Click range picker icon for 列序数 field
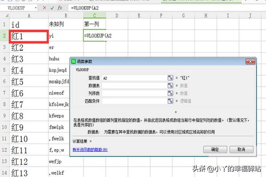The height and width of the screenshot is (177, 266). point(170,93)
